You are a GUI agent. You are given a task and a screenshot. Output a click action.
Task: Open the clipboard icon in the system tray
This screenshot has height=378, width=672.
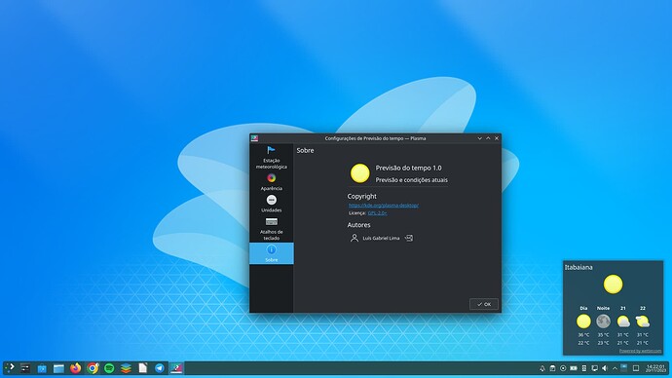pos(553,368)
